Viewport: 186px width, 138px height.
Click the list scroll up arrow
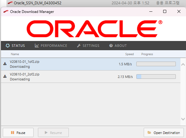183,65
